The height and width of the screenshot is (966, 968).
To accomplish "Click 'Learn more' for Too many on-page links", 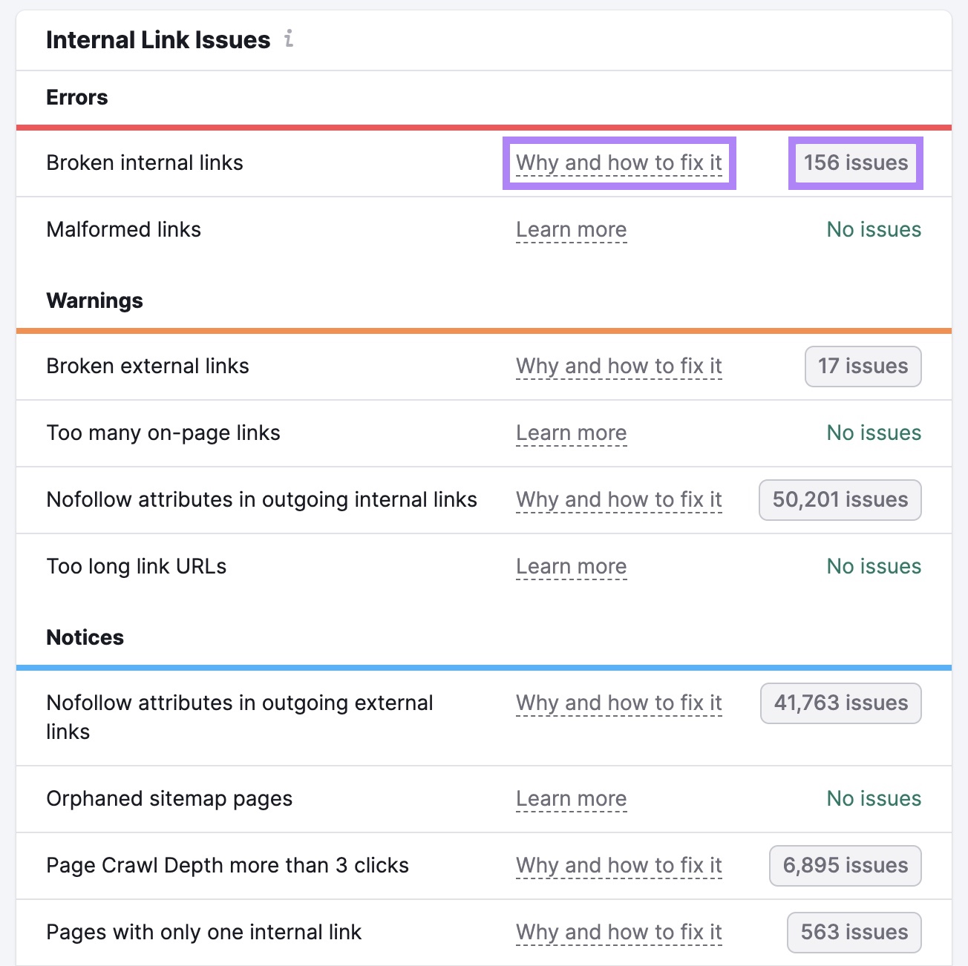I will click(572, 433).
